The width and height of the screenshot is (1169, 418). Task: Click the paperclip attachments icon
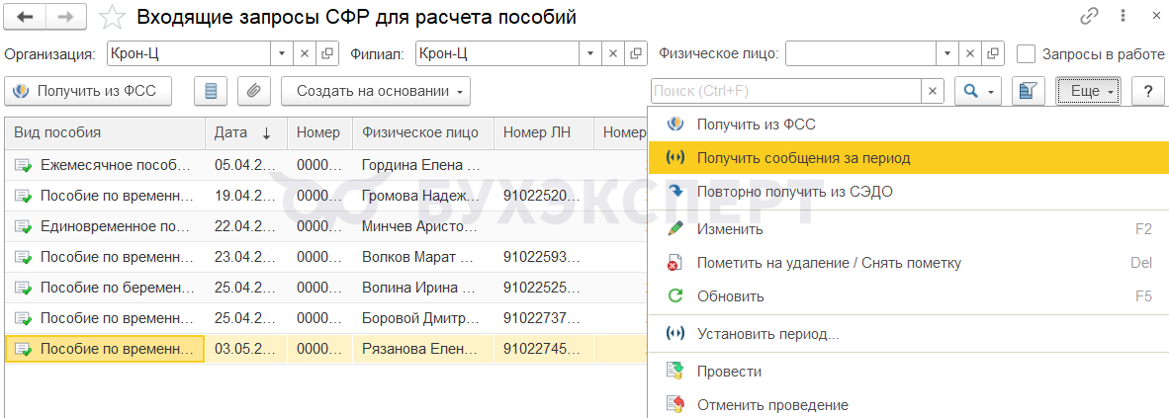tap(253, 91)
